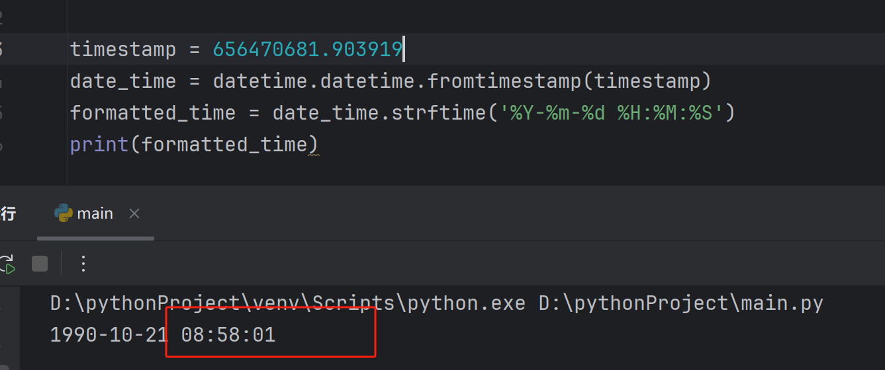Open the three-dot more actions menu
This screenshot has height=370, width=885.
click(x=83, y=264)
